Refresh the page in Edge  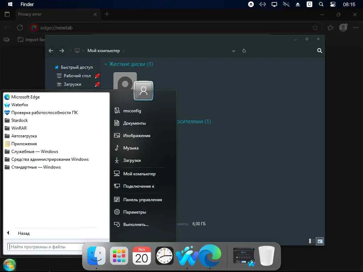click(x=20, y=28)
